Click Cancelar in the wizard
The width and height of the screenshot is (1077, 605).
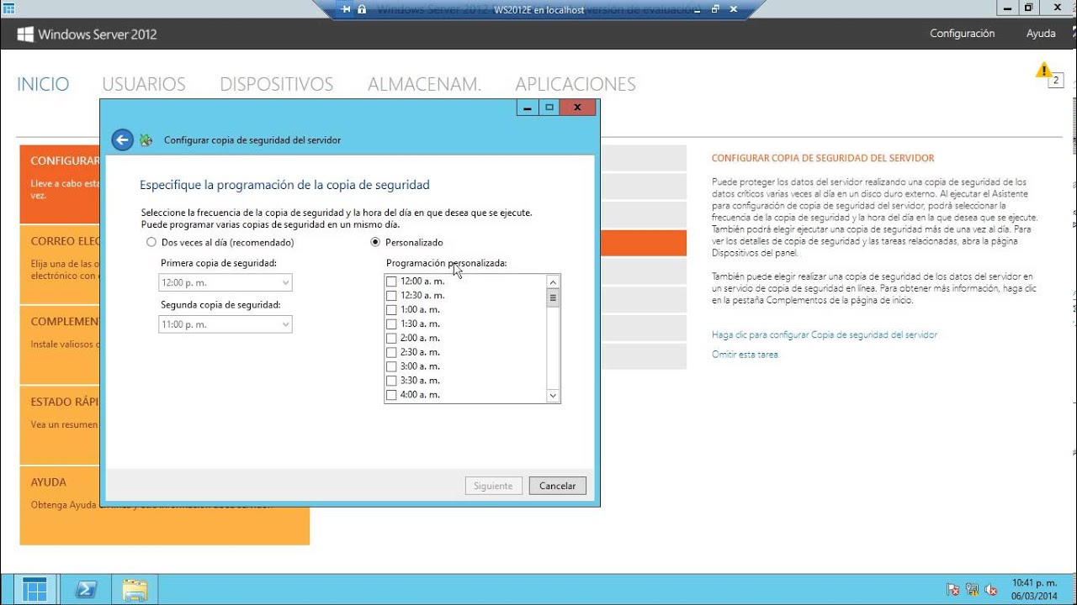pyautogui.click(x=557, y=486)
